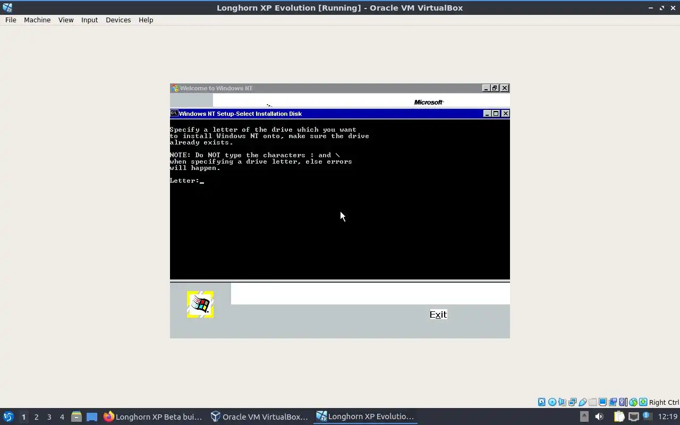Restore the Welcome to Windows NT window
This screenshot has width=680, height=425.
click(495, 88)
